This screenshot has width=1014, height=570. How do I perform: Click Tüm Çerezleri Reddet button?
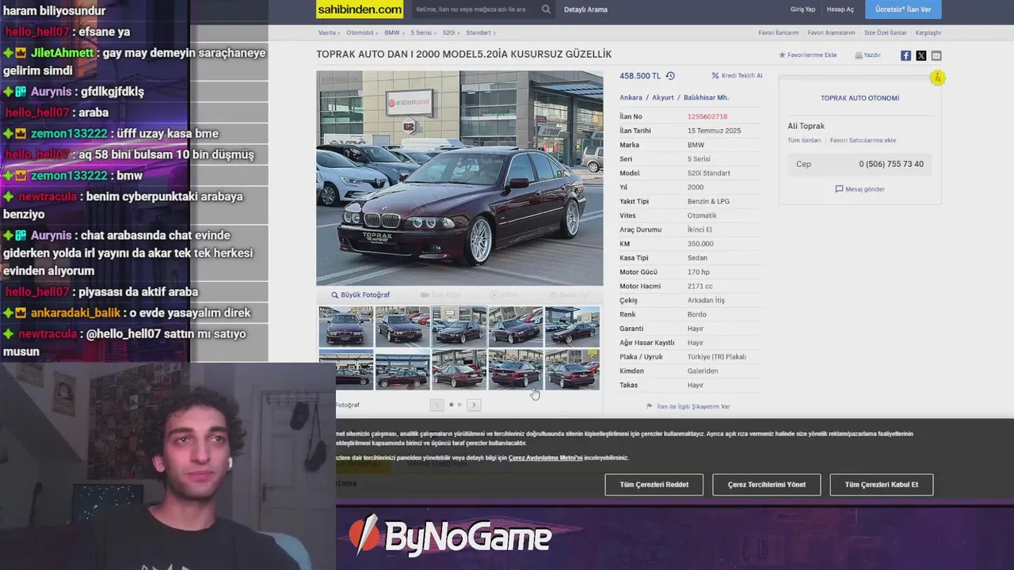(654, 484)
